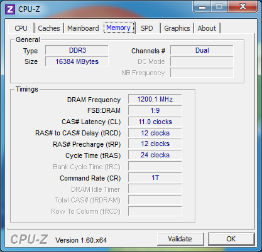The image size is (262, 252).
Task: Click the CPU-Z purple Z title icon
Action: coord(10,9)
